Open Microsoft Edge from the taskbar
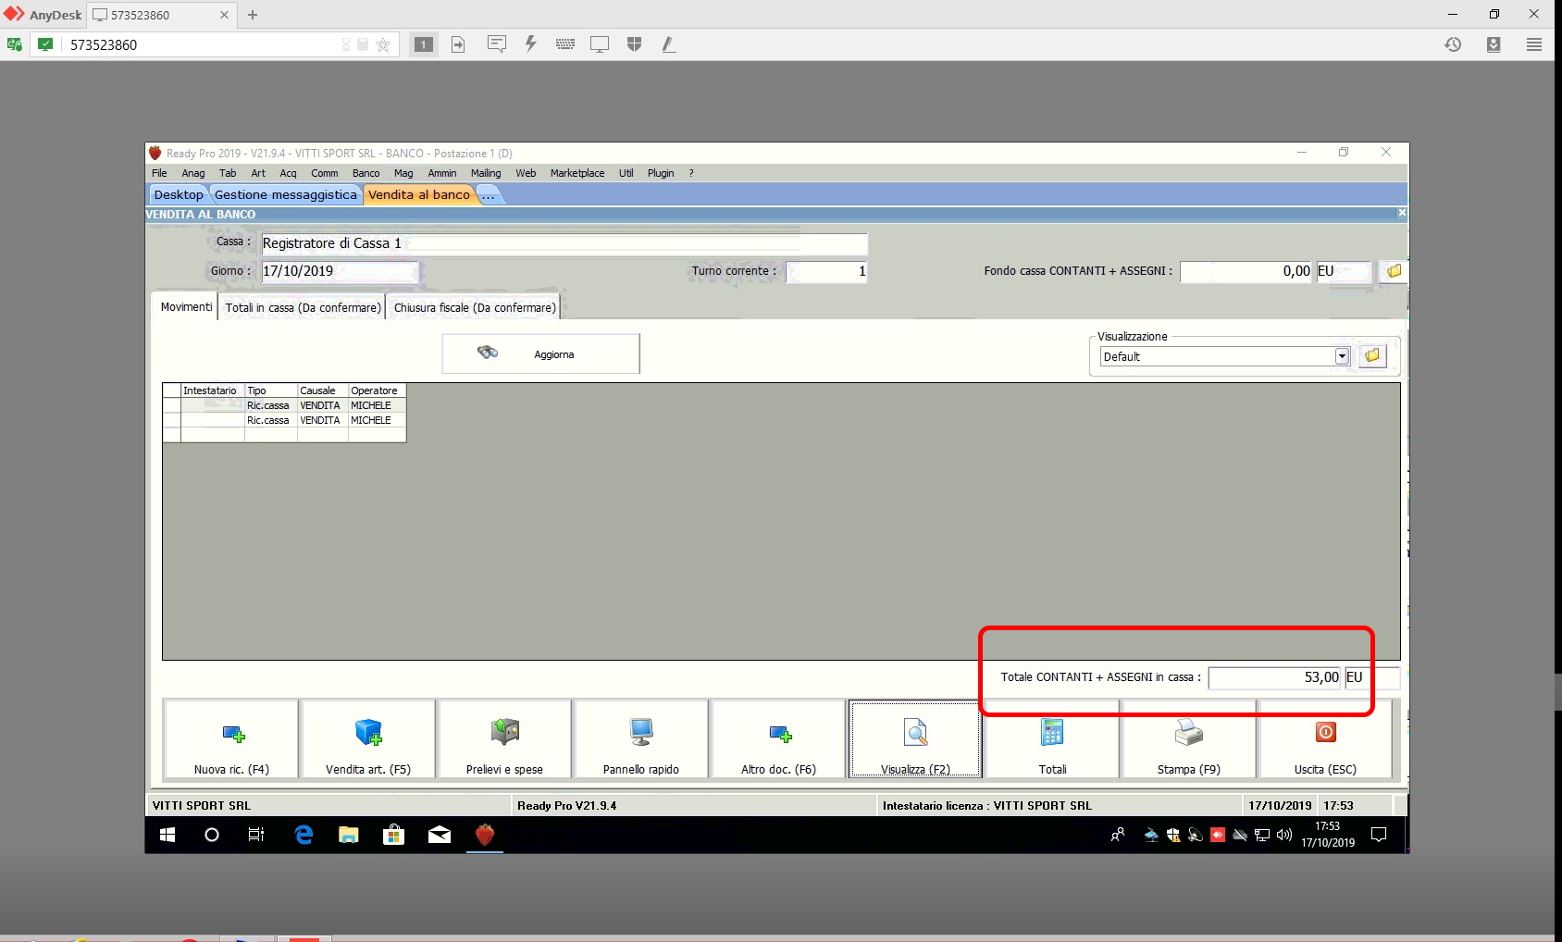1562x942 pixels. pyautogui.click(x=303, y=835)
